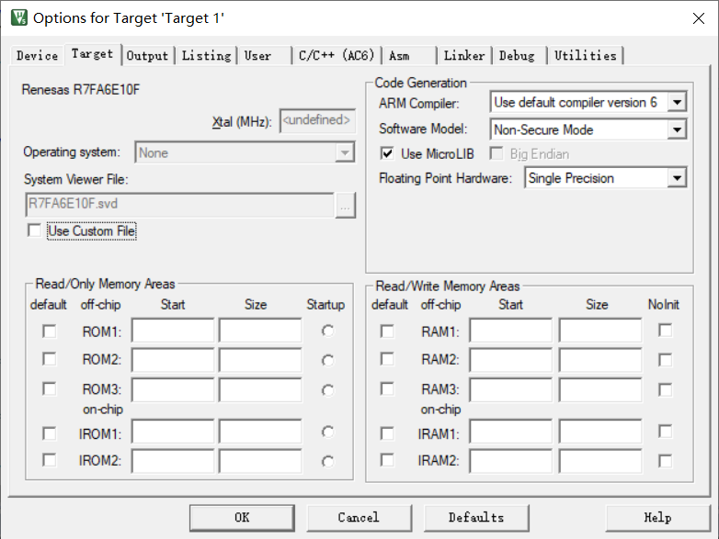Switch to the Linker tab
The width and height of the screenshot is (719, 539).
[x=464, y=56]
